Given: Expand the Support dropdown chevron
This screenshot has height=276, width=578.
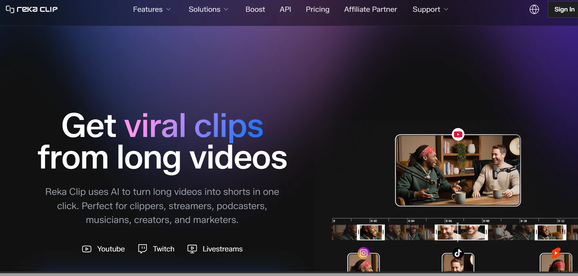Looking at the screenshot, I should [446, 9].
